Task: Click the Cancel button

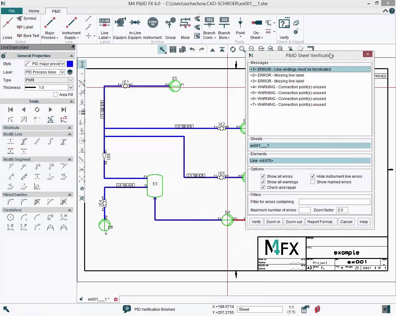Action: [x=346, y=222]
